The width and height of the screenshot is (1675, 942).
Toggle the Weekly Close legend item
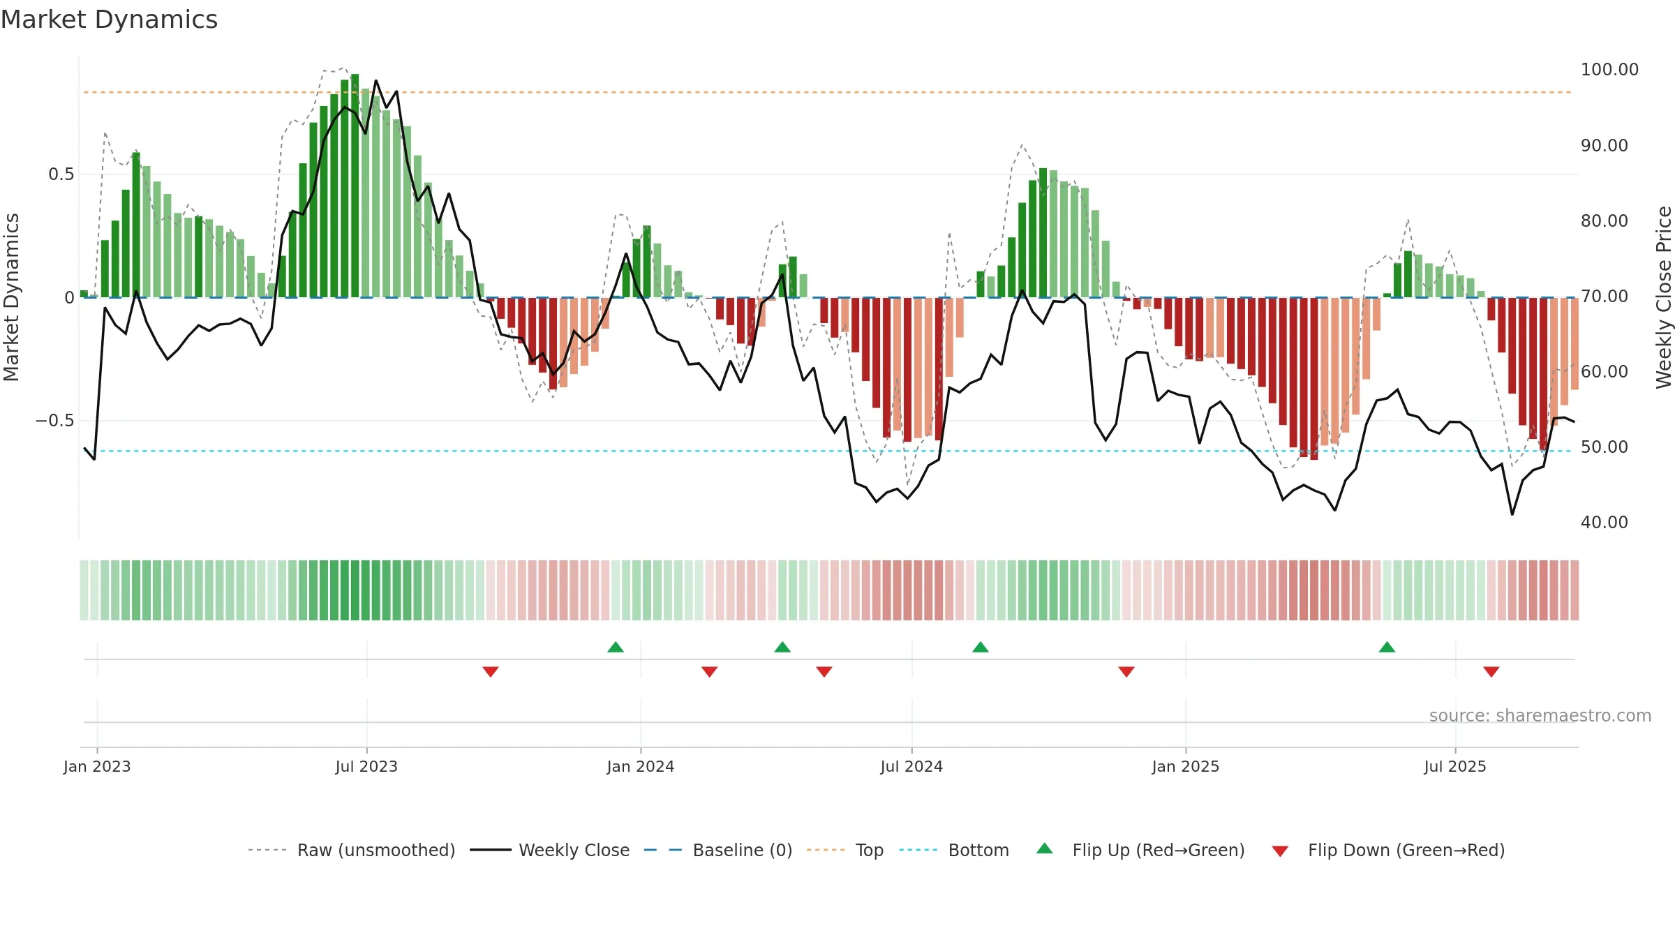pos(550,850)
